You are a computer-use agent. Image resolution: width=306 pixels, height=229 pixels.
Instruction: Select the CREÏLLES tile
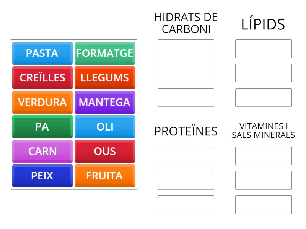(42, 78)
